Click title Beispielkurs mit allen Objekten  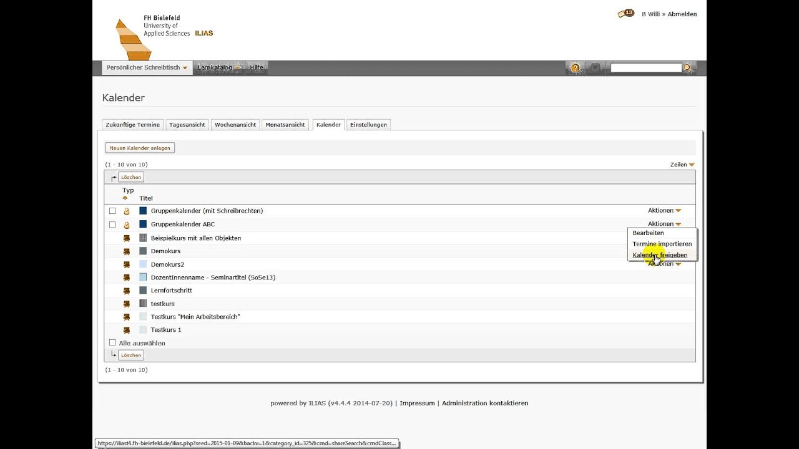click(x=196, y=238)
